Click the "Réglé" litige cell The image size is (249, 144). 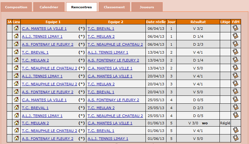click(x=225, y=123)
